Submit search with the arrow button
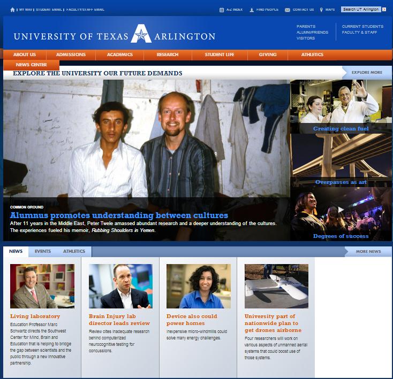 point(384,10)
